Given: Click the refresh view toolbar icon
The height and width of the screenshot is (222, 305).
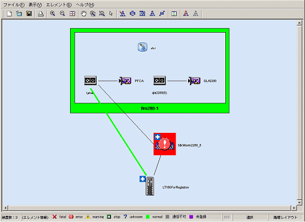Looking at the screenshot, I should (x=174, y=14).
